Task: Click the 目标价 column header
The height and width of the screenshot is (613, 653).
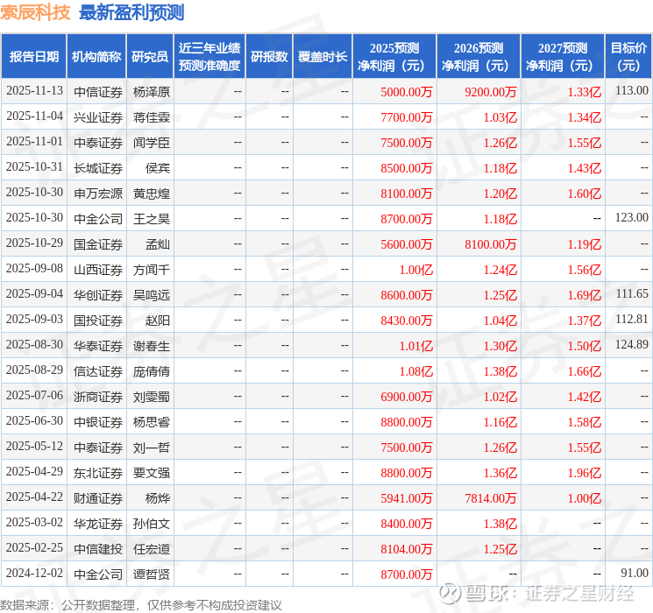Action: [628, 57]
